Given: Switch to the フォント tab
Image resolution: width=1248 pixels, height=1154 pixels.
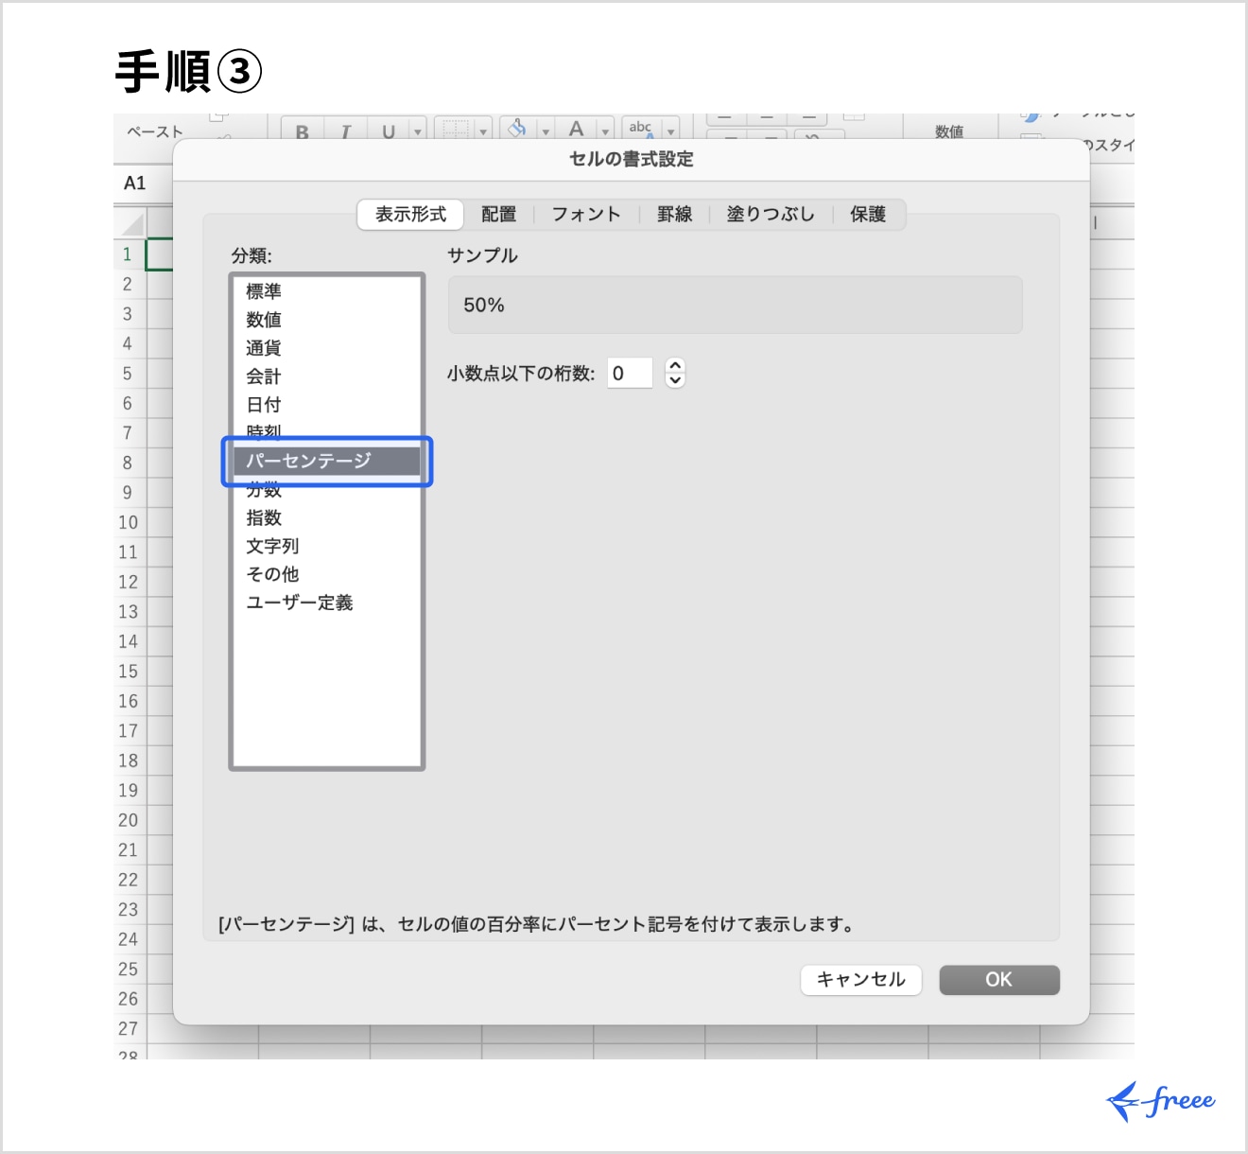Looking at the screenshot, I should point(585,215).
